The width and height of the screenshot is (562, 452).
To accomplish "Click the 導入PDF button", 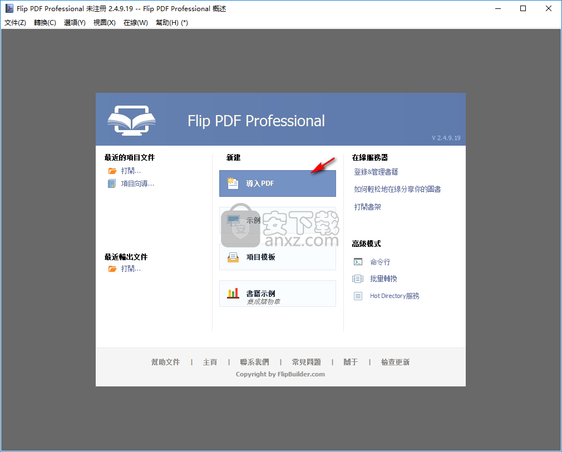I will pos(278,183).
